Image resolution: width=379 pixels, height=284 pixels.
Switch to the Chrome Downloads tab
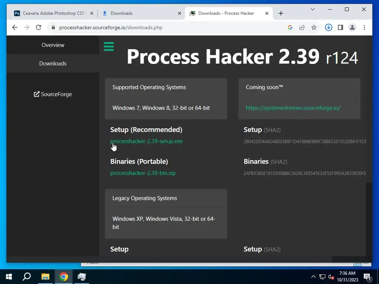[141, 13]
